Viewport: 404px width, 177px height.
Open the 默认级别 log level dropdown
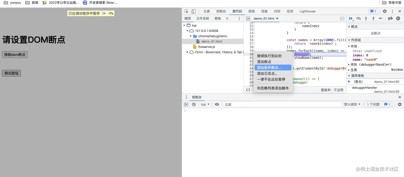tap(352, 104)
